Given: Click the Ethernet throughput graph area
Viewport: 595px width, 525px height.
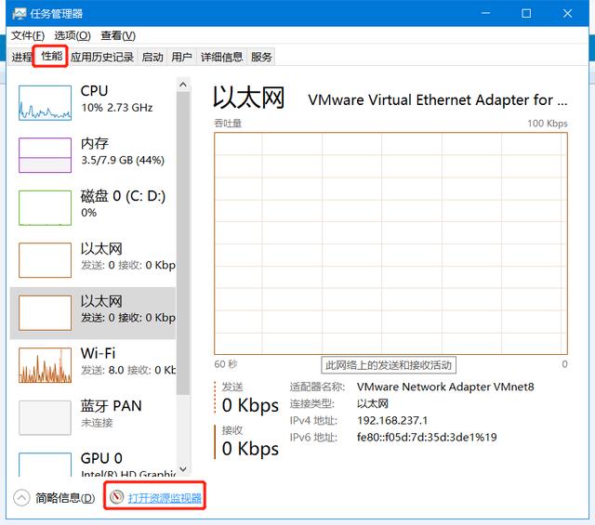Looking at the screenshot, I should [390, 243].
